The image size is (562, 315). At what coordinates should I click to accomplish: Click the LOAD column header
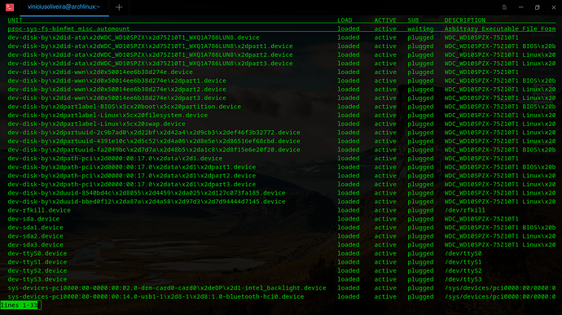345,20
